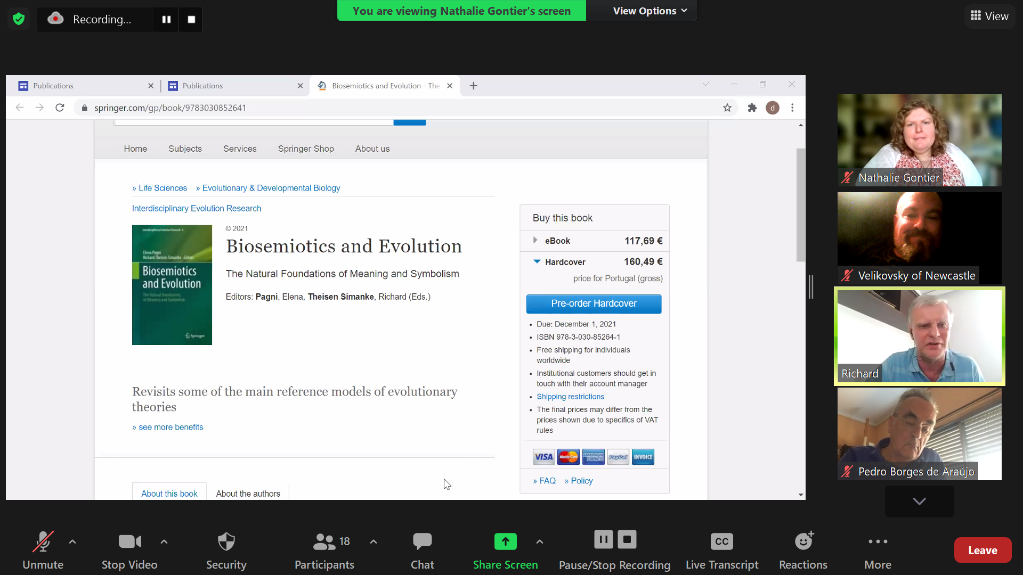Click the green Share Screen icon
The image size is (1023, 575).
tap(505, 542)
